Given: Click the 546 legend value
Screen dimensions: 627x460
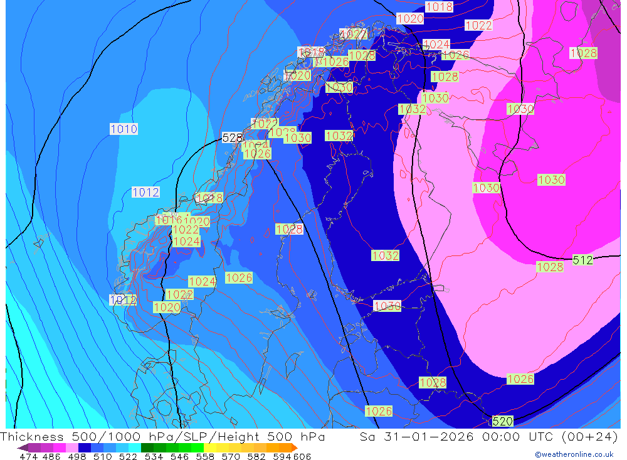Looking at the screenshot, I should [x=179, y=456].
